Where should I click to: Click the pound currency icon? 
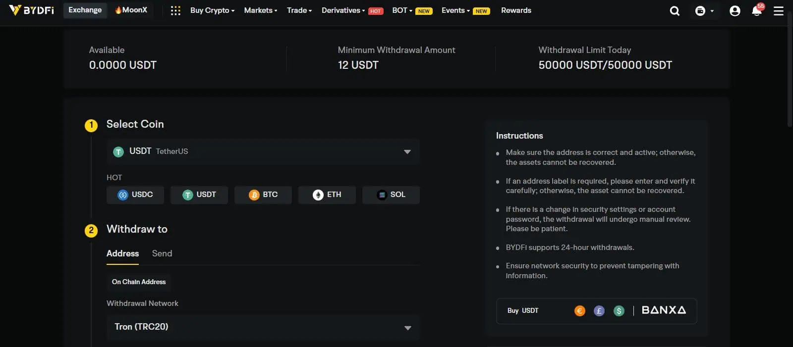point(599,311)
